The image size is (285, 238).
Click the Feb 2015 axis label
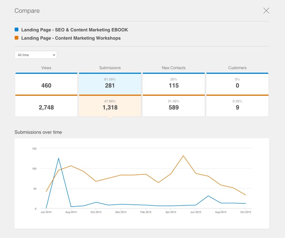click(146, 212)
